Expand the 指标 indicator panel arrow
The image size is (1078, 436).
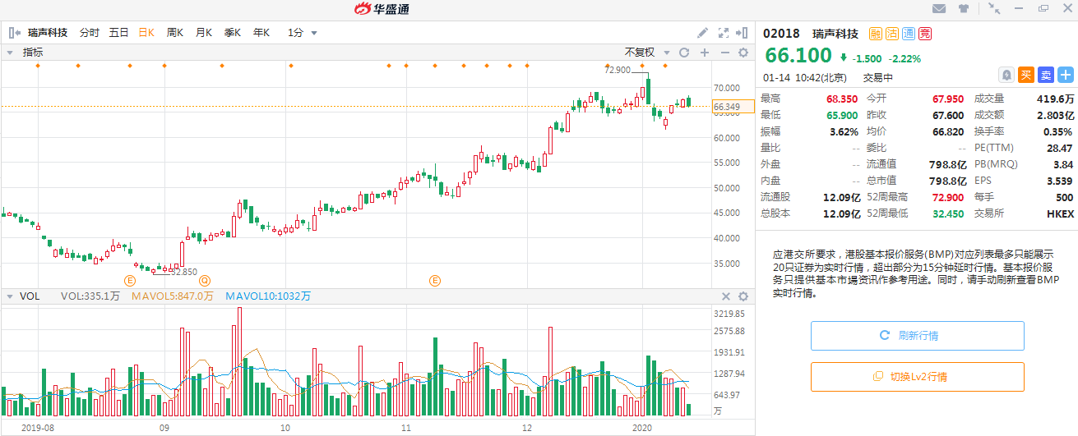pyautogui.click(x=11, y=53)
